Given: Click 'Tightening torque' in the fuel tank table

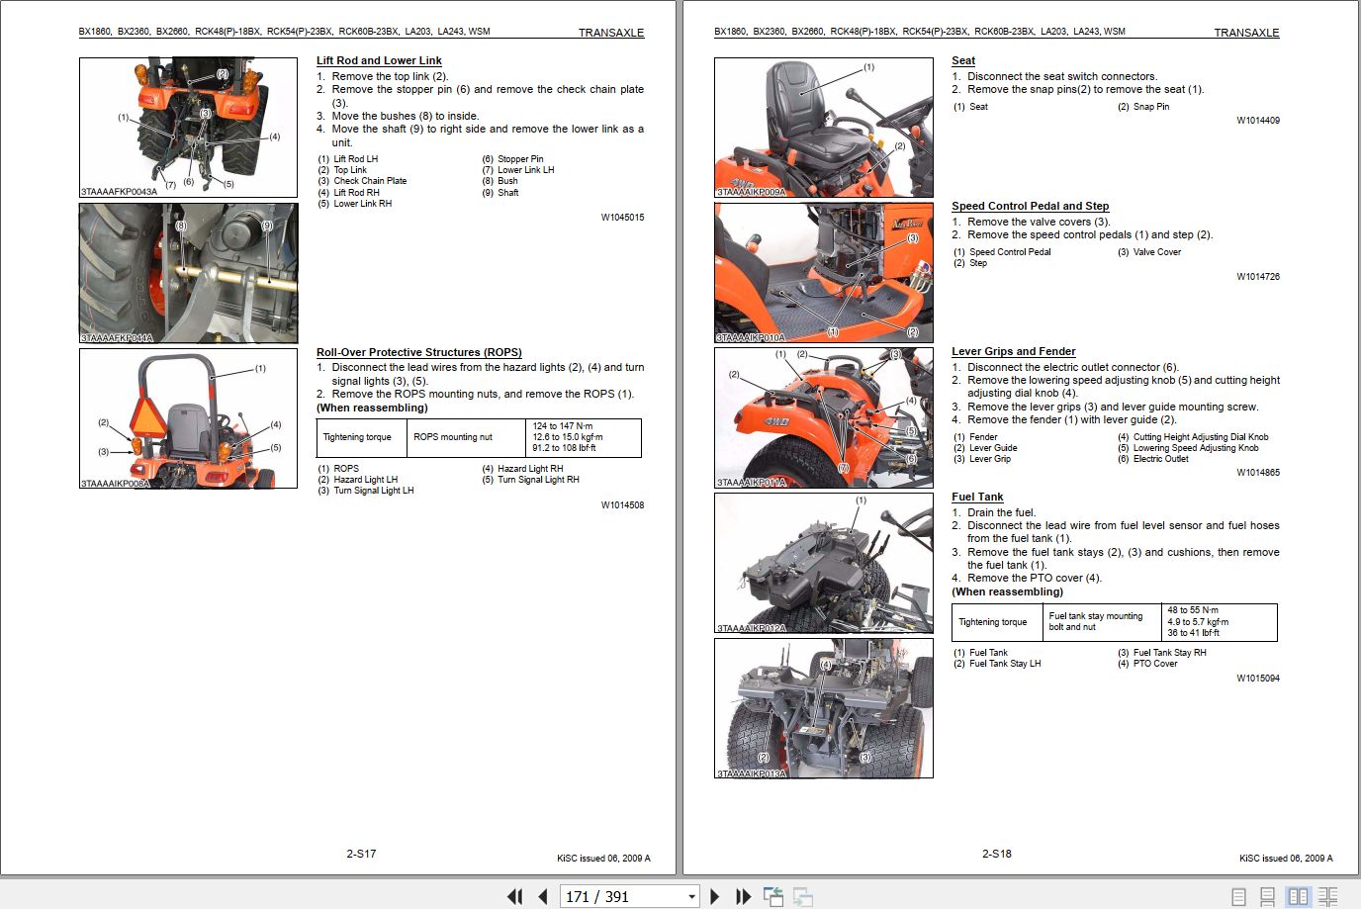Looking at the screenshot, I should (993, 622).
